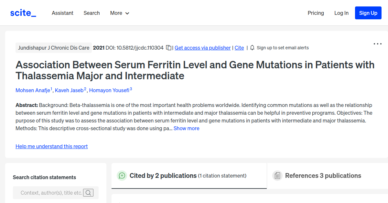Open the More navigation dropdown
Image resolution: width=388 pixels, height=203 pixels.
tap(119, 13)
